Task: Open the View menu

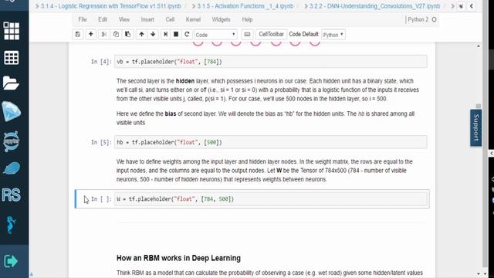Action: pyautogui.click(x=124, y=19)
